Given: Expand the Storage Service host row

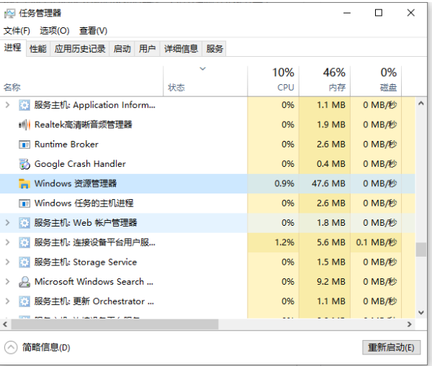Looking at the screenshot, I should pos(8,262).
